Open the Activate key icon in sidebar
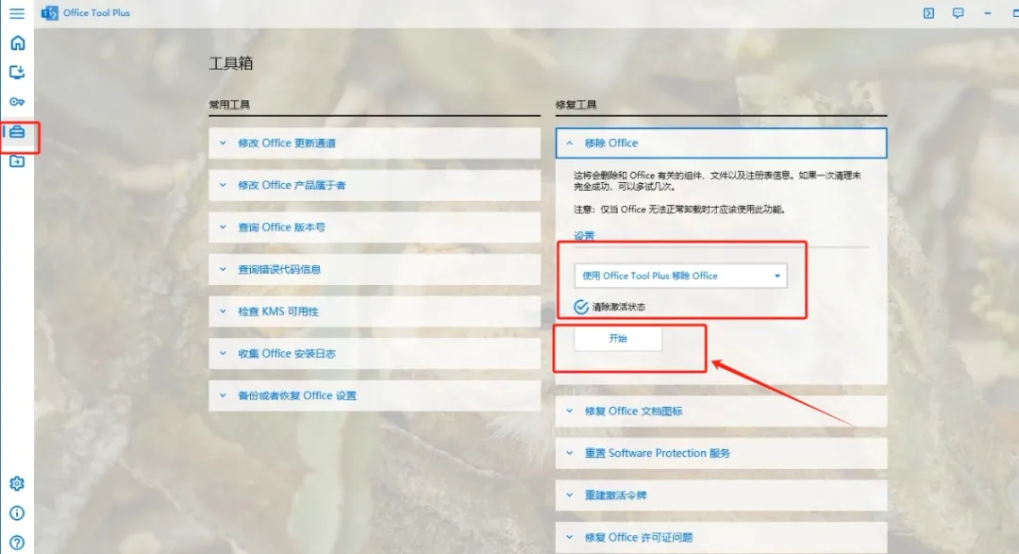 coord(17,102)
